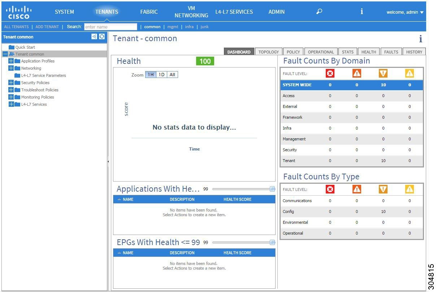
Task: Expand L4-L7 Services tree node
Action: pos(11,104)
